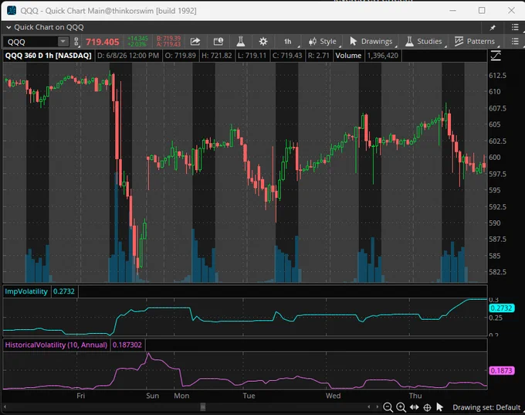Open the Patterns menu
The image size is (525, 415).
point(475,42)
